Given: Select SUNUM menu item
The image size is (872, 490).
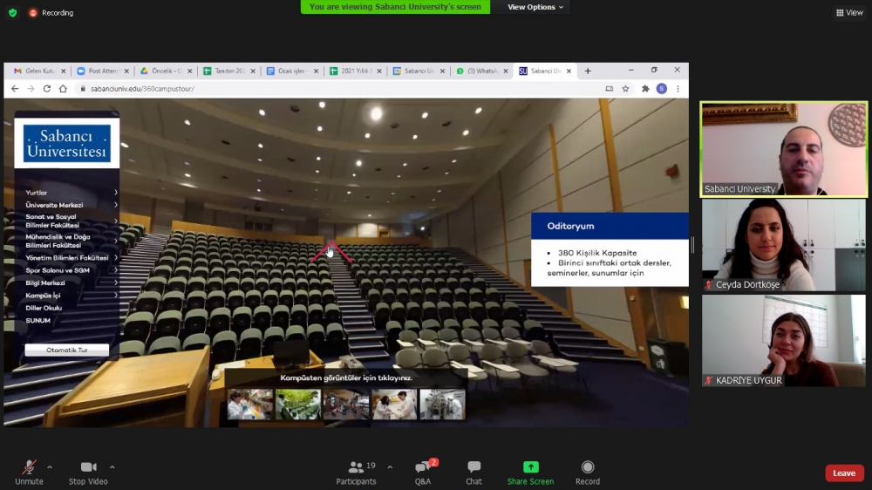Looking at the screenshot, I should coord(37,321).
